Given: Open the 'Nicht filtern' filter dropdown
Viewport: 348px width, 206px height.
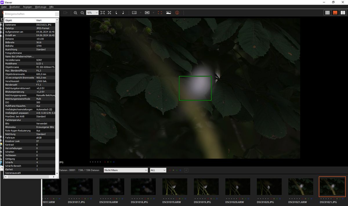Looking at the screenshot, I should point(126,170).
